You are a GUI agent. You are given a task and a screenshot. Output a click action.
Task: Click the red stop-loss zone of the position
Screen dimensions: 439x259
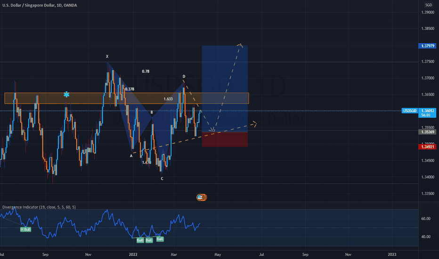click(225, 139)
